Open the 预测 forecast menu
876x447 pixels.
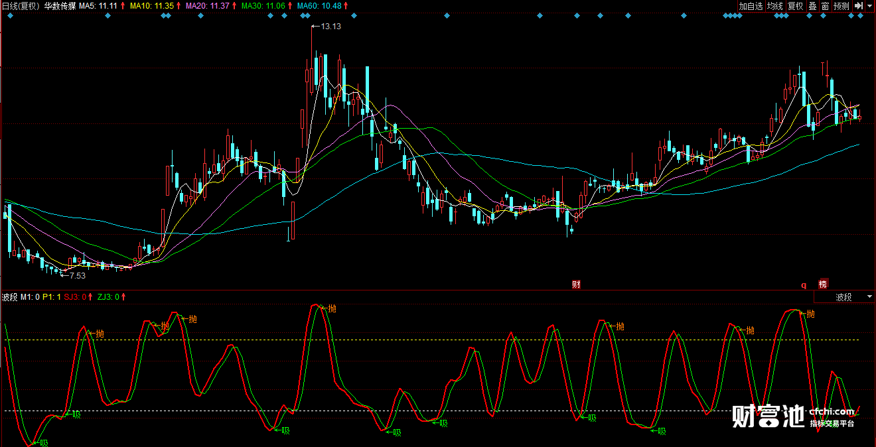click(x=841, y=6)
